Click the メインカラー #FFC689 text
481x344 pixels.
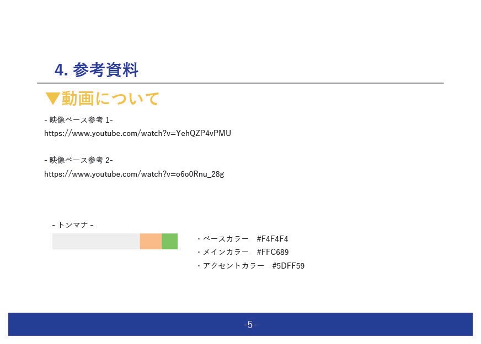point(243,252)
